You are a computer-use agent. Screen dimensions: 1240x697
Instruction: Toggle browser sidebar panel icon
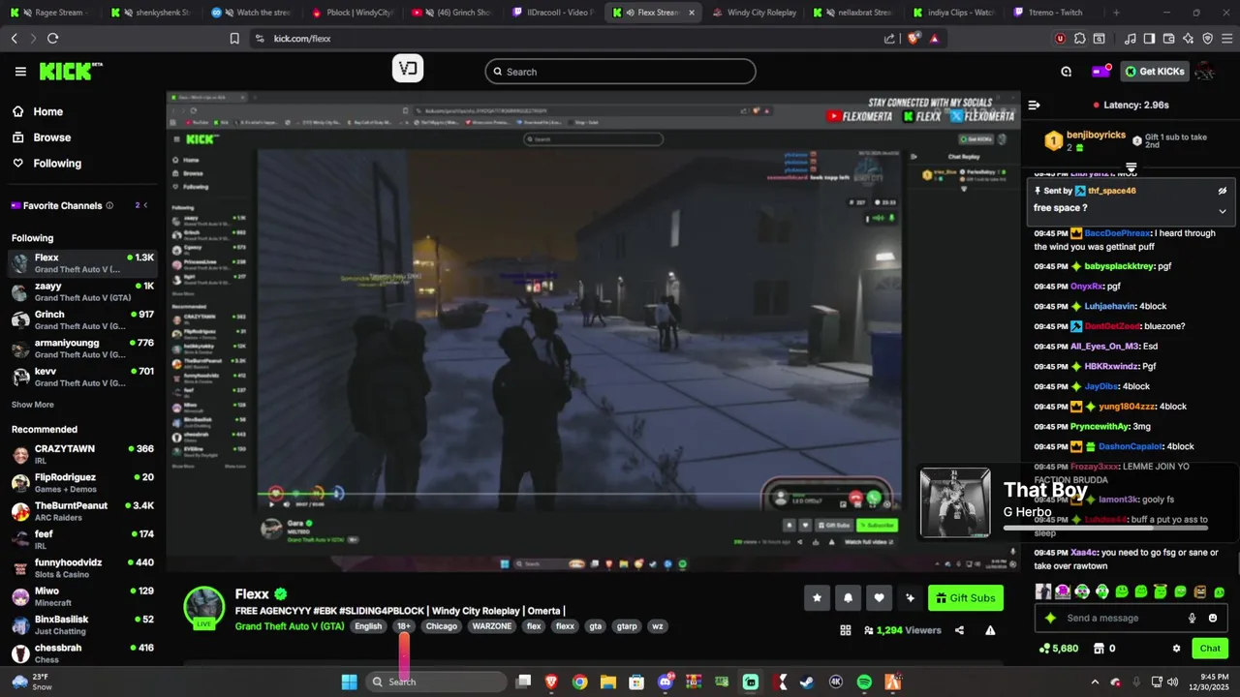(1149, 39)
